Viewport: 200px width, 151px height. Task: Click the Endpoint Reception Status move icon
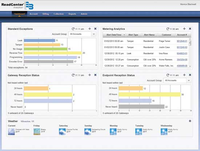click(x=184, y=75)
